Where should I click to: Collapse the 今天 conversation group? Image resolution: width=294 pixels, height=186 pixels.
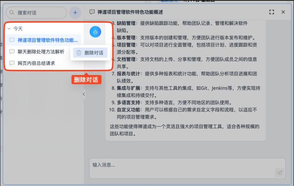9,29
